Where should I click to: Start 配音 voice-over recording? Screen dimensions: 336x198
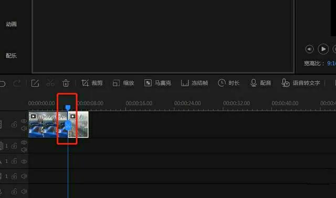(x=260, y=83)
